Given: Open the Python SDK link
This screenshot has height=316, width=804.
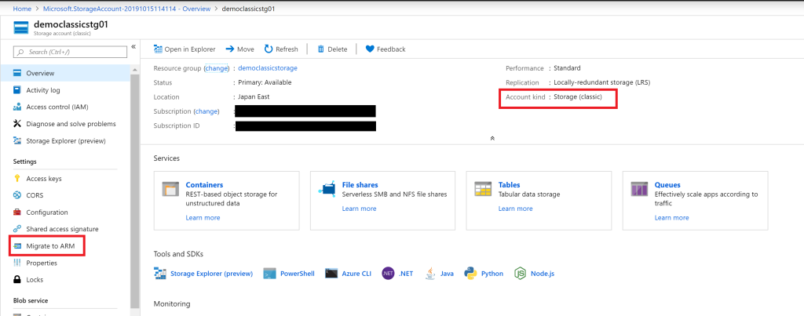Looking at the screenshot, I should click(492, 274).
